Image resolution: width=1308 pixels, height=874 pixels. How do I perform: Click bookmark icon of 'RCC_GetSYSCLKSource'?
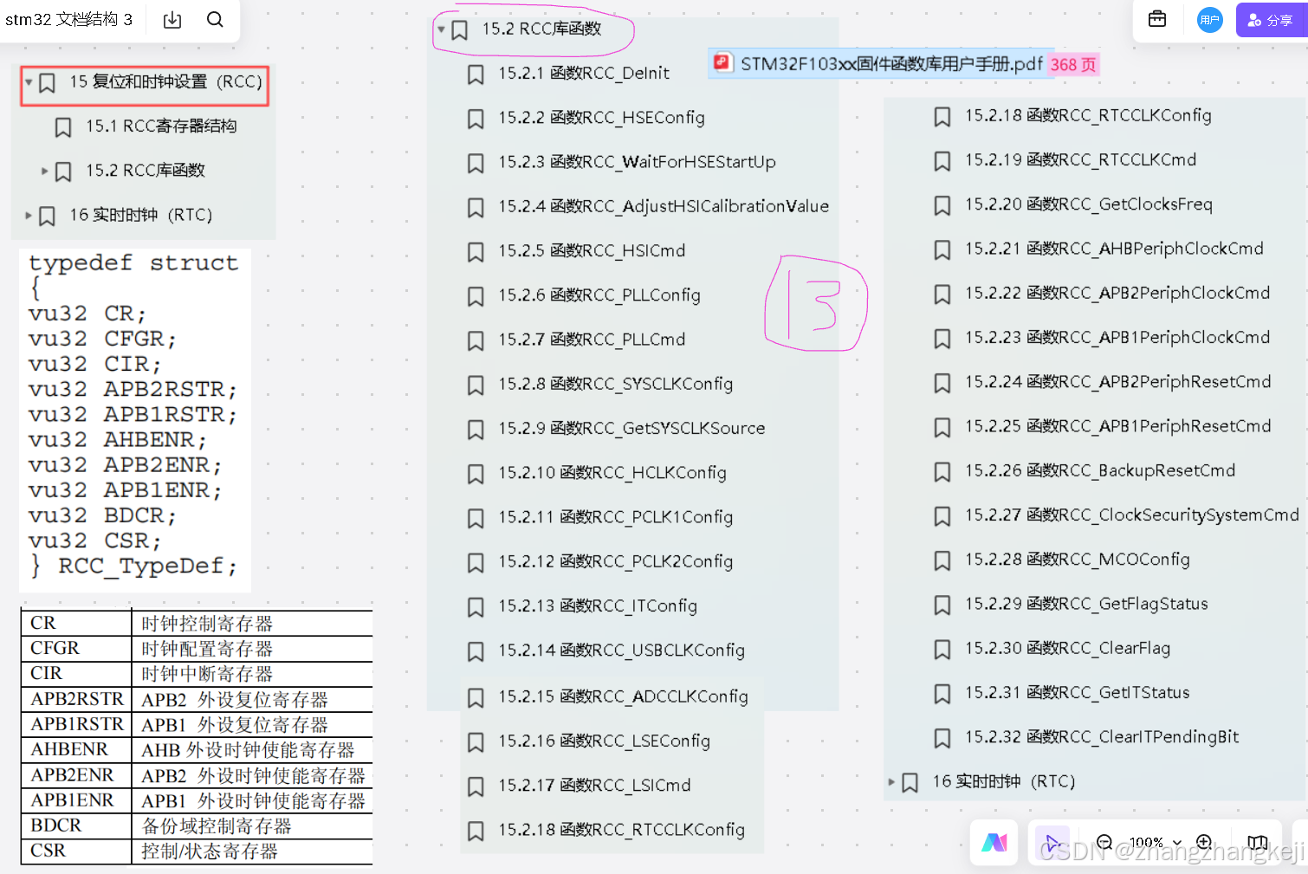[x=476, y=430]
